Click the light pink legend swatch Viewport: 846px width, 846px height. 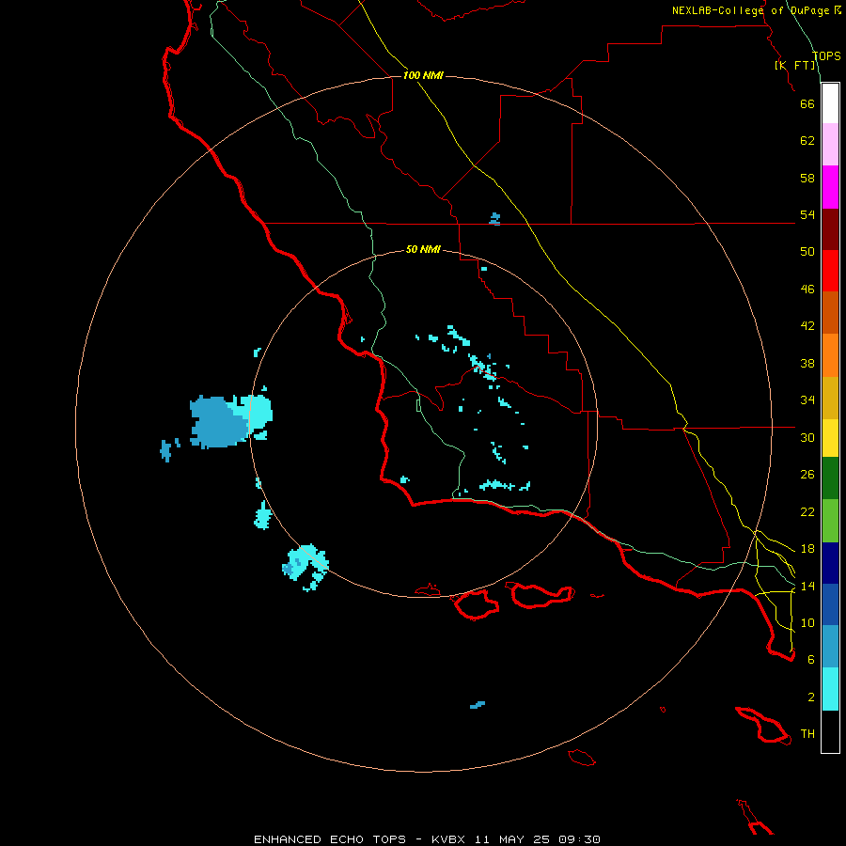pyautogui.click(x=830, y=145)
